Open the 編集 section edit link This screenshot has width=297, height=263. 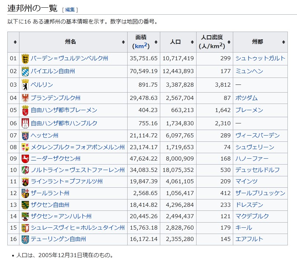[x=70, y=10]
